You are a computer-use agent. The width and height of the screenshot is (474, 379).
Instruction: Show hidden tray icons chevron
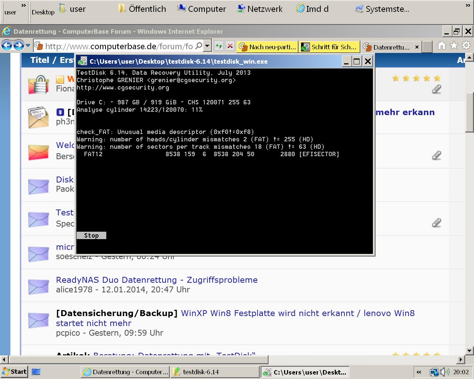(x=419, y=372)
